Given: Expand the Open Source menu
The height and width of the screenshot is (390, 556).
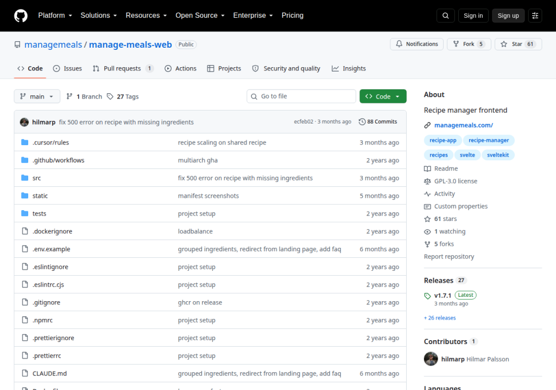Looking at the screenshot, I should coord(200,16).
